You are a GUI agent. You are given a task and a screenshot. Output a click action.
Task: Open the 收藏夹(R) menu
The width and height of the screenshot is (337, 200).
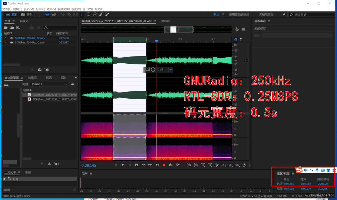[x=64, y=9]
